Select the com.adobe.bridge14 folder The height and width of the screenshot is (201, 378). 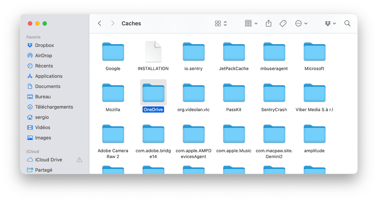click(x=153, y=134)
